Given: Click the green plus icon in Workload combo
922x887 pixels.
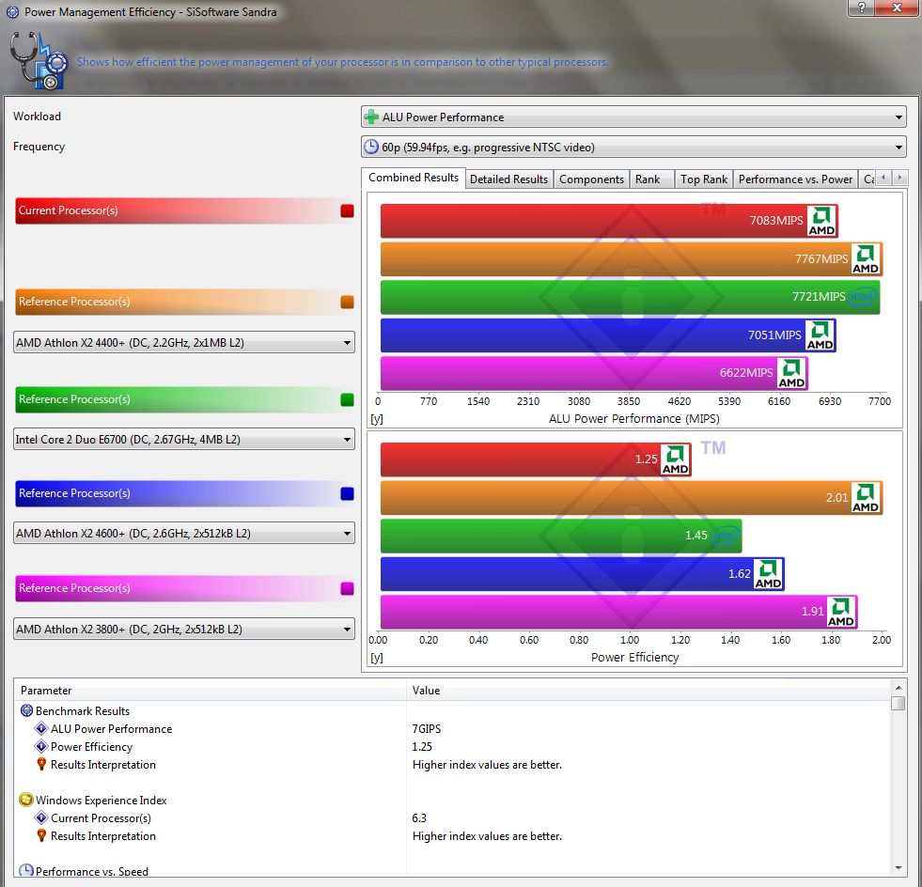Looking at the screenshot, I should (x=371, y=117).
